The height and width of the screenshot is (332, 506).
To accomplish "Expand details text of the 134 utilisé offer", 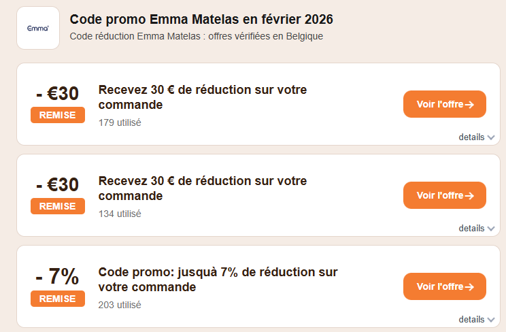I will [x=471, y=228].
